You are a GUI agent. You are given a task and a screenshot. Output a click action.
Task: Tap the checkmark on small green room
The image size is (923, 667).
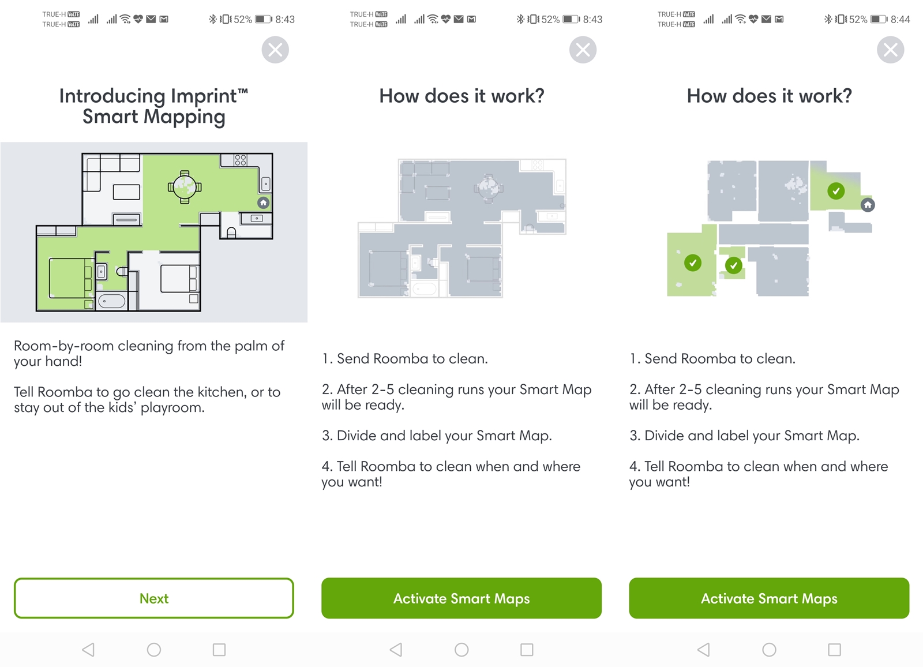pos(733,265)
